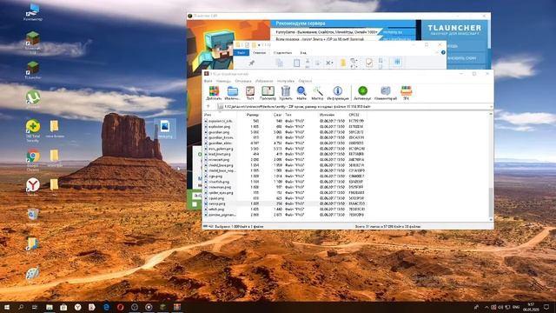This screenshot has width=556, height=313.
Task: Open the WinRAR Операции menu
Action: click(243, 81)
